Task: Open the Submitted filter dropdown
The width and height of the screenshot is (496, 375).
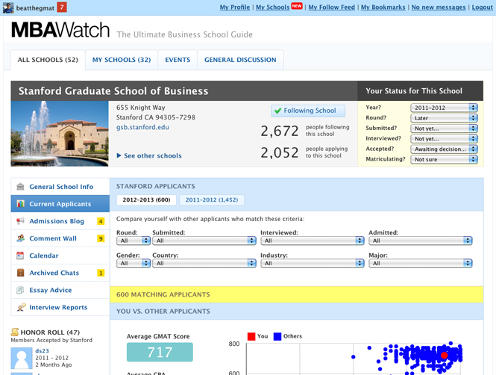Action: click(x=204, y=241)
